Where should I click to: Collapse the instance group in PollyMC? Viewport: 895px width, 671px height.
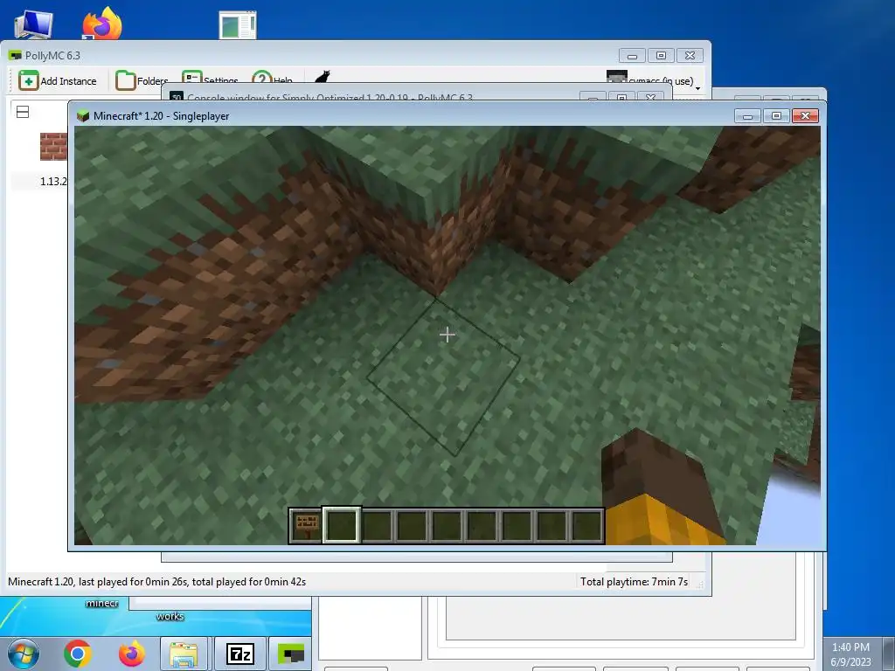(x=23, y=112)
